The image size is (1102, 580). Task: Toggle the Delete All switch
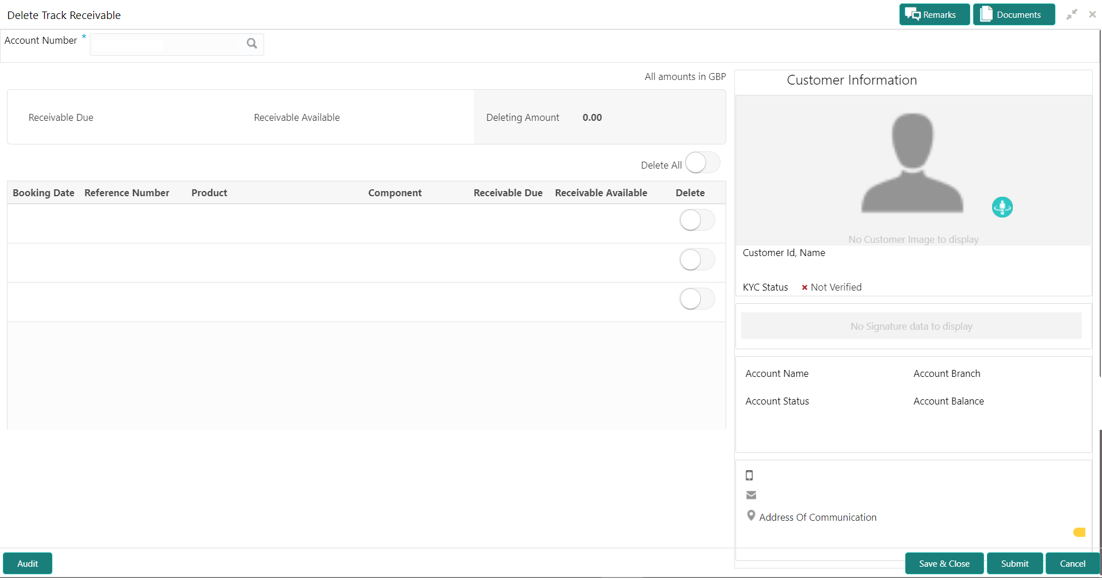tap(703, 163)
